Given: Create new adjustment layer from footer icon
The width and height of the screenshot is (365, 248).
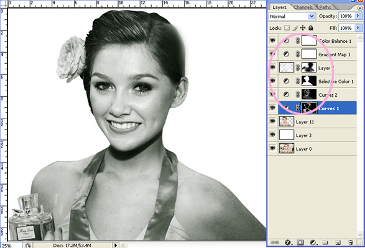Looking at the screenshot, I should [x=313, y=242].
